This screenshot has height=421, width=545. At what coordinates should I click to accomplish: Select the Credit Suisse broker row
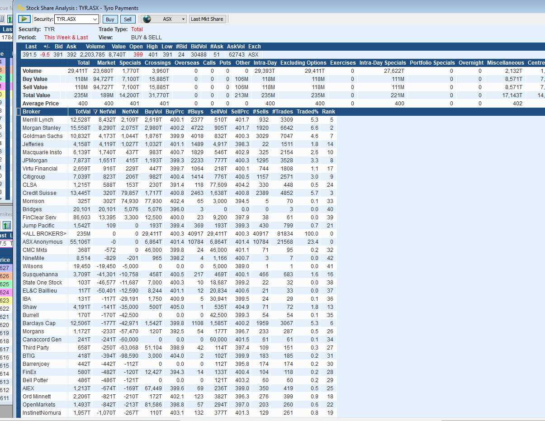pyautogui.click(x=179, y=193)
